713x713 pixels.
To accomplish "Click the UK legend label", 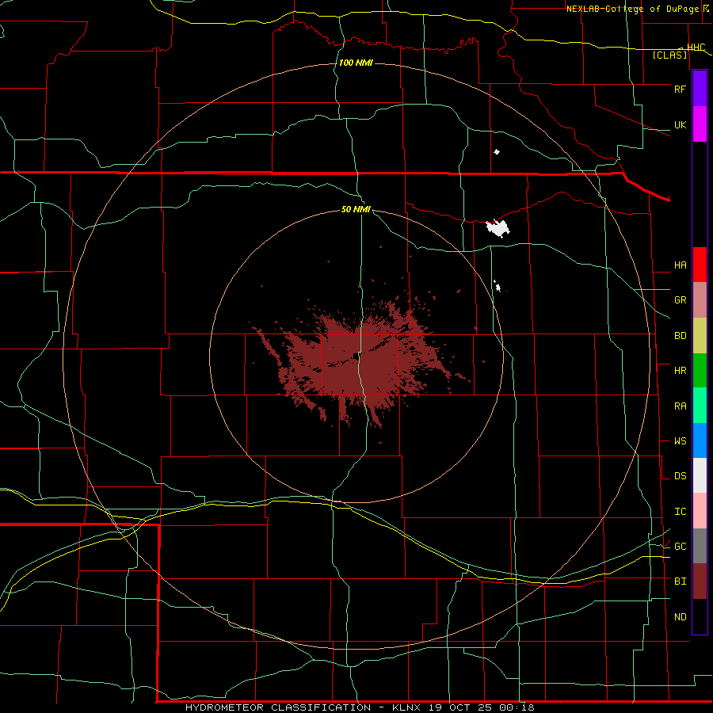I will click(680, 125).
